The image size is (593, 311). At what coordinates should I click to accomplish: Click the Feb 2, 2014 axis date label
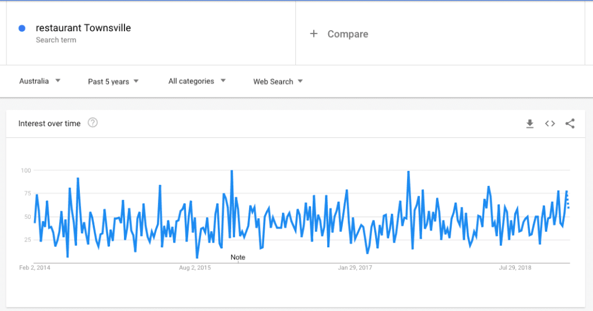coord(35,268)
